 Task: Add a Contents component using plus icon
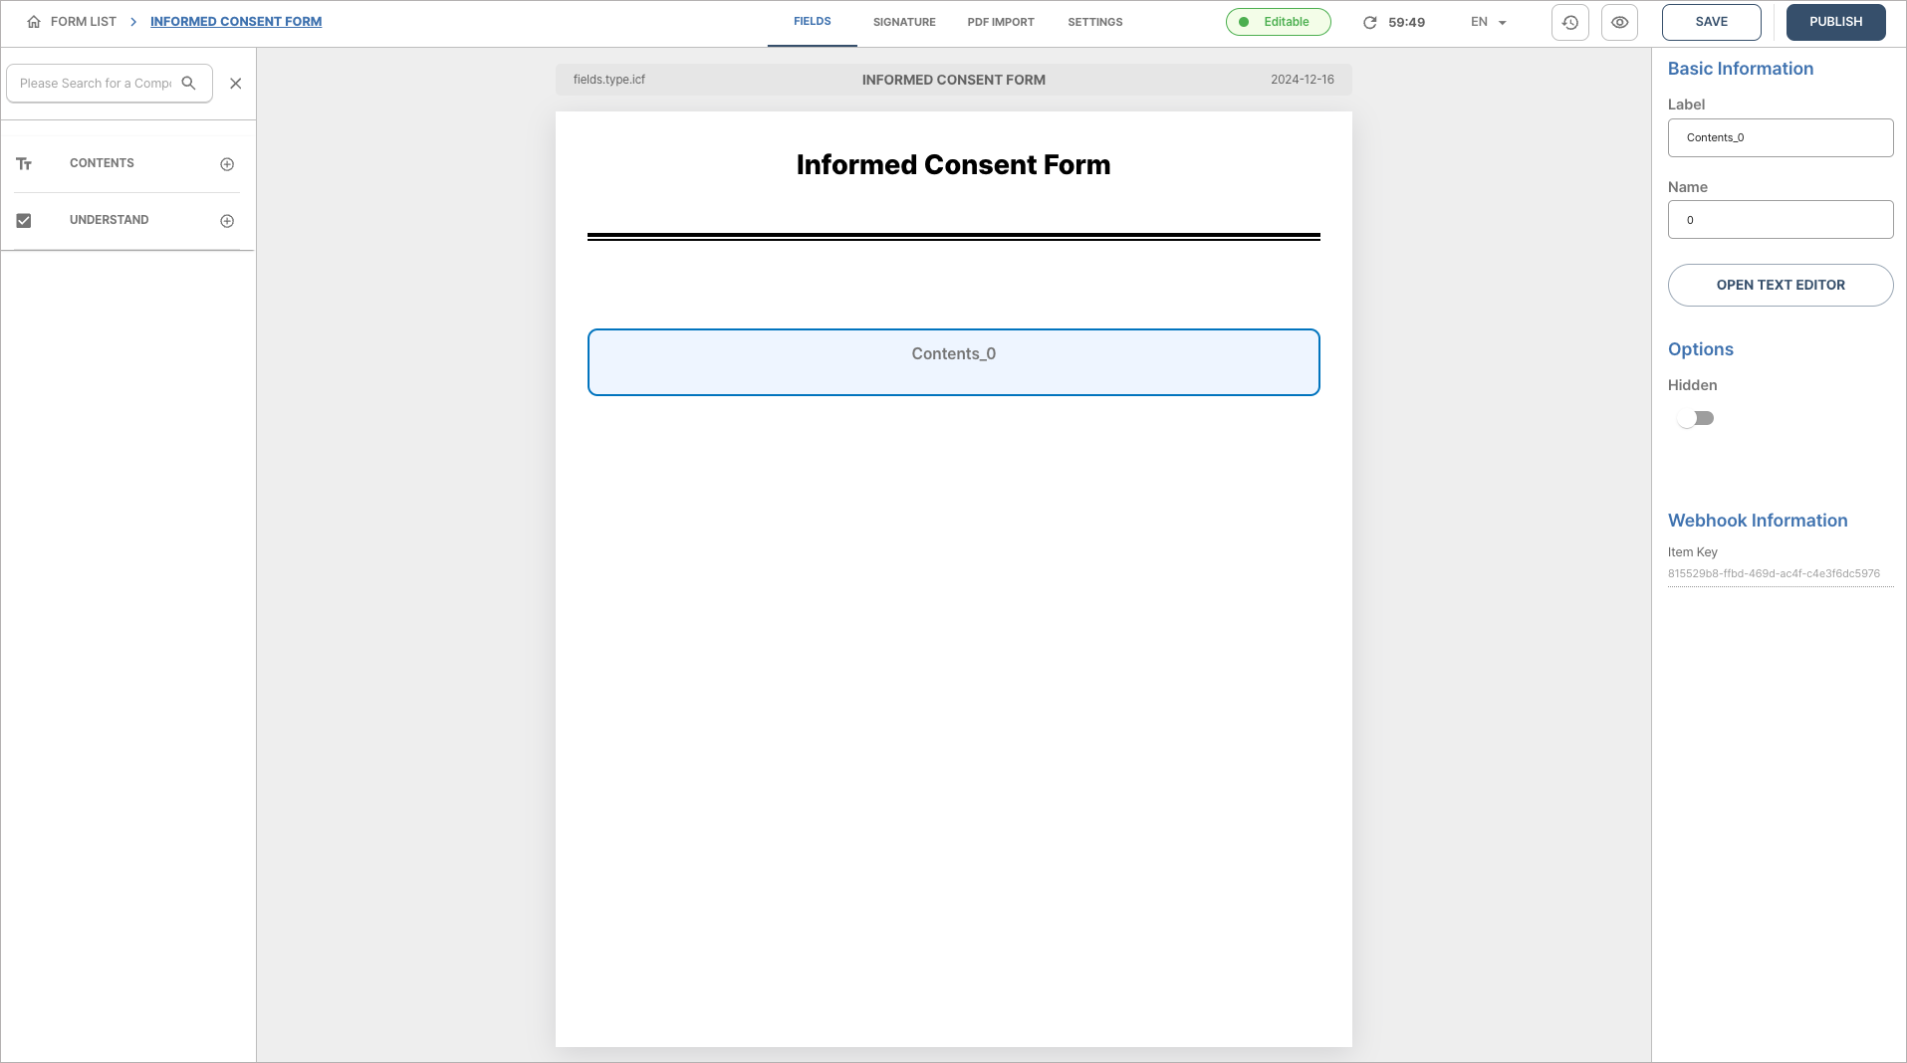point(227,164)
